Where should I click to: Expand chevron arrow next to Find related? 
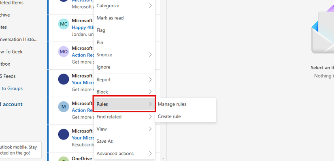click(x=150, y=117)
